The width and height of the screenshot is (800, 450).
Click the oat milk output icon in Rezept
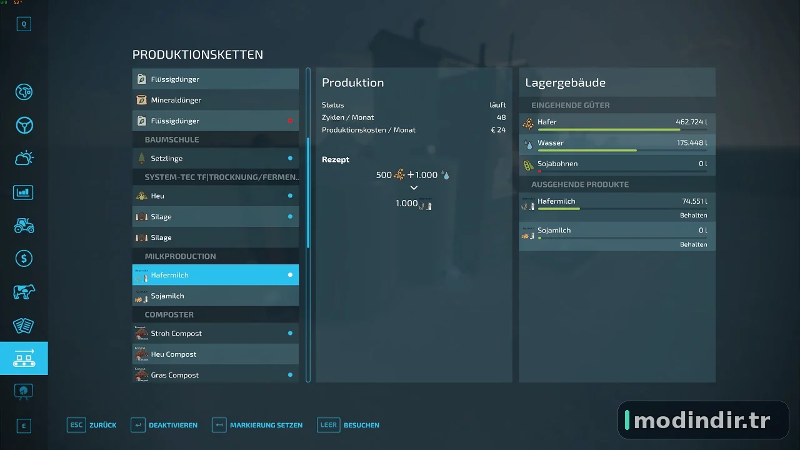pos(426,204)
